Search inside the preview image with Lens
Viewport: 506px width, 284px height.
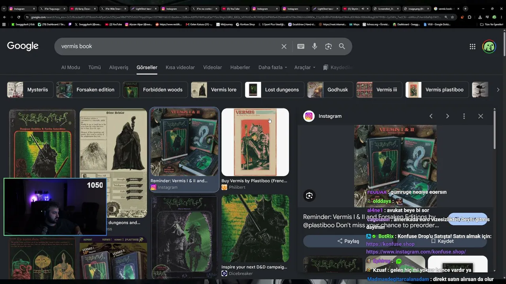click(x=309, y=195)
